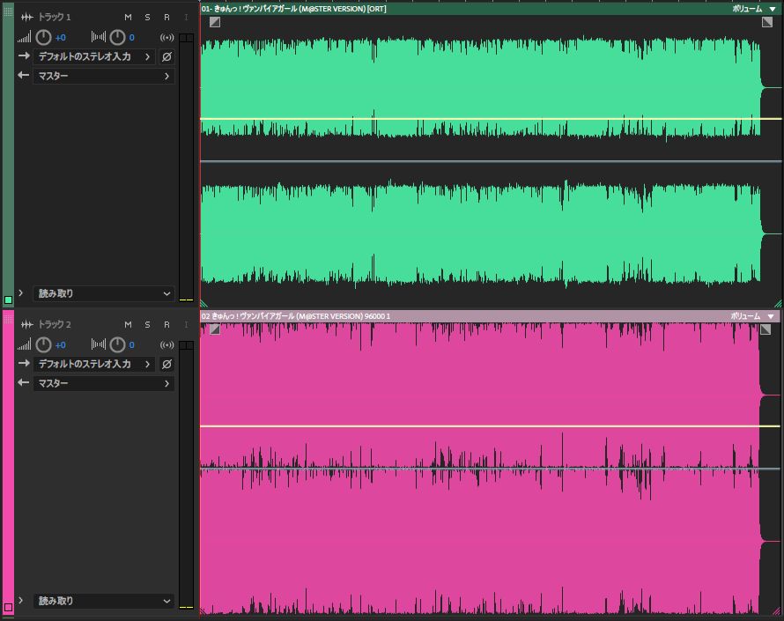Click Track 2 drag grip handle
This screenshot has width=784, height=621.
(x=9, y=319)
